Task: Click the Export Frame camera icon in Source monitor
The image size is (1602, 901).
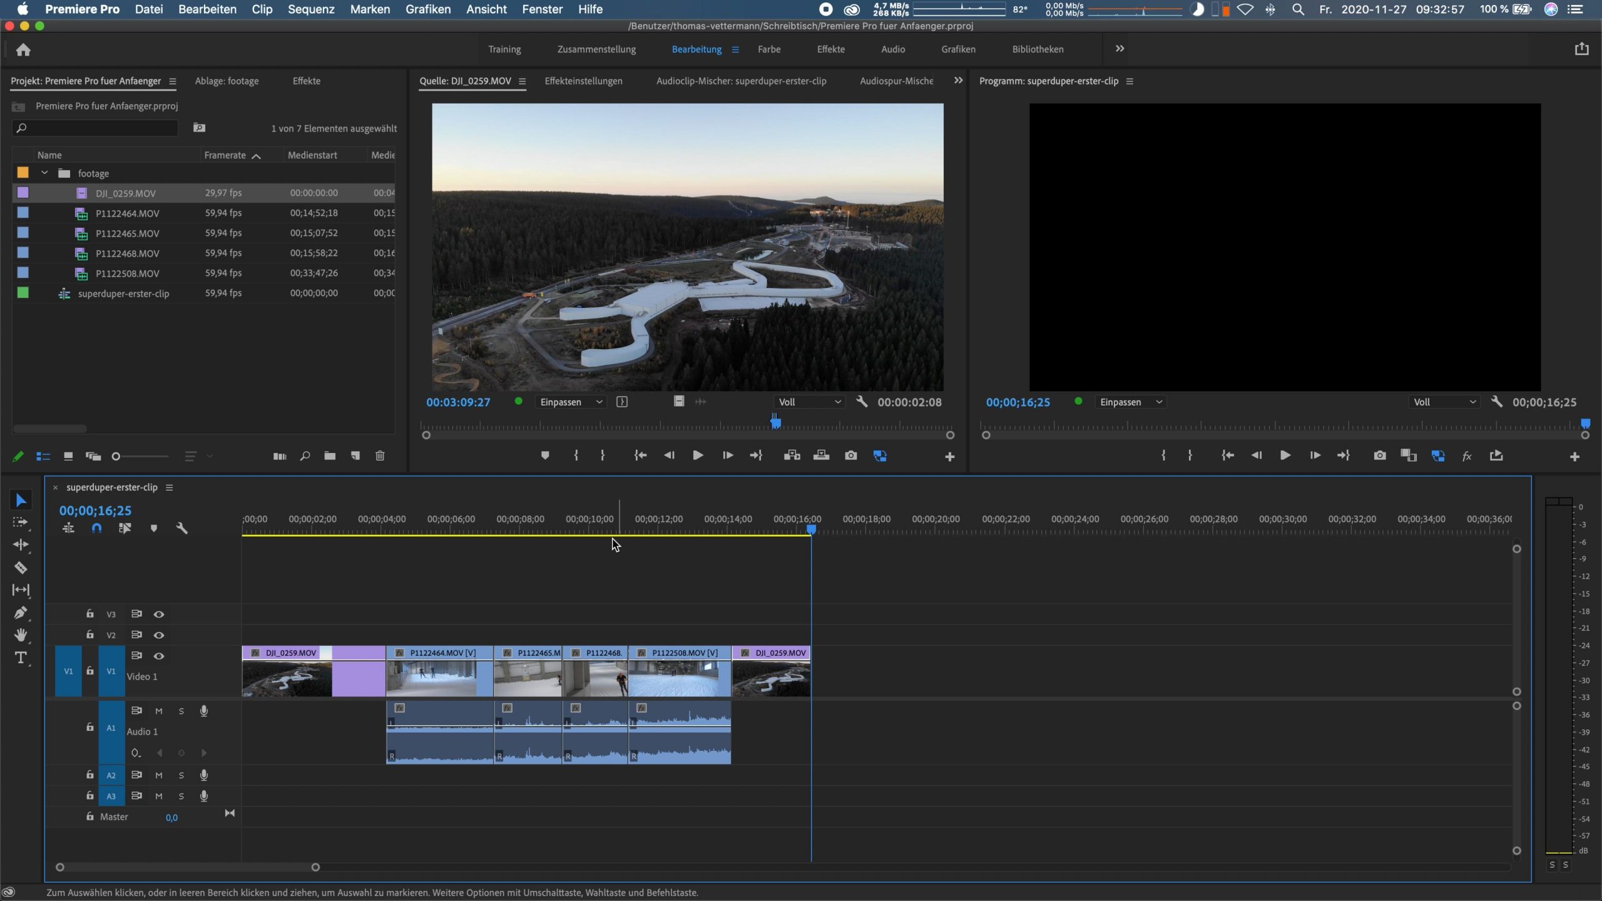Action: click(x=850, y=456)
